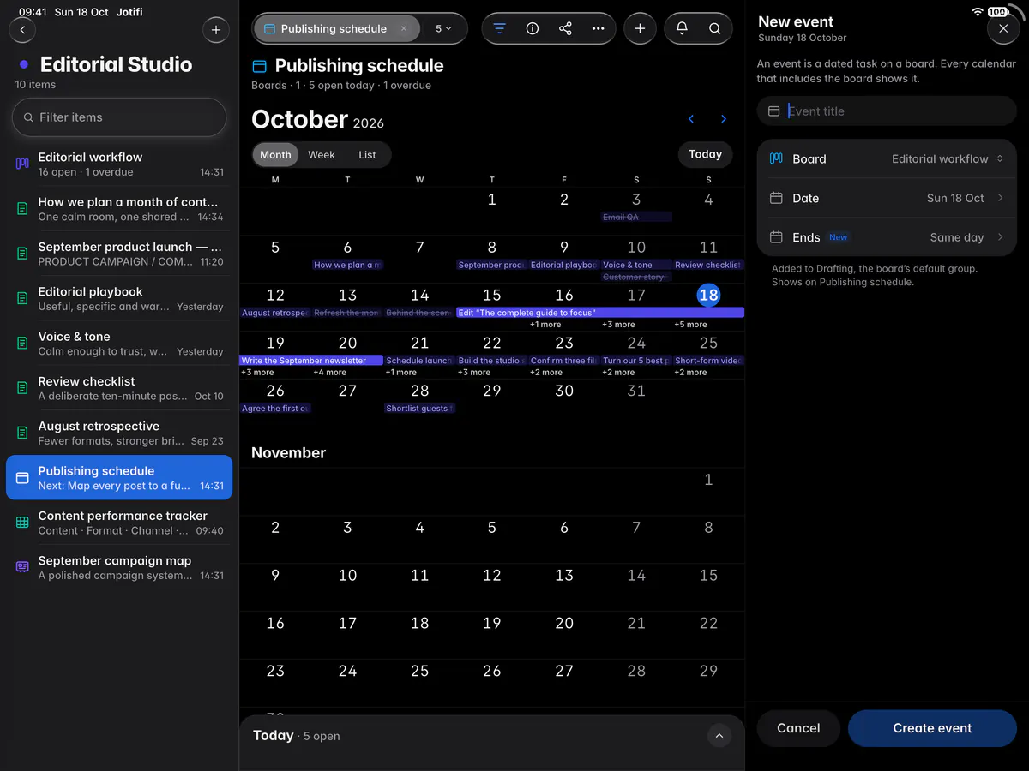The width and height of the screenshot is (1029, 771).
Task: Share the Publishing schedule
Action: tap(565, 28)
